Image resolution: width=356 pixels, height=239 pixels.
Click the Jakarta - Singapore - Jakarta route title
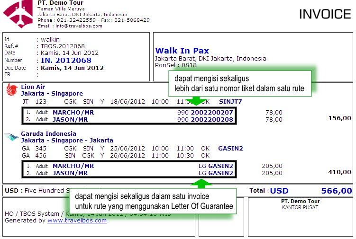pyautogui.click(x=67, y=141)
